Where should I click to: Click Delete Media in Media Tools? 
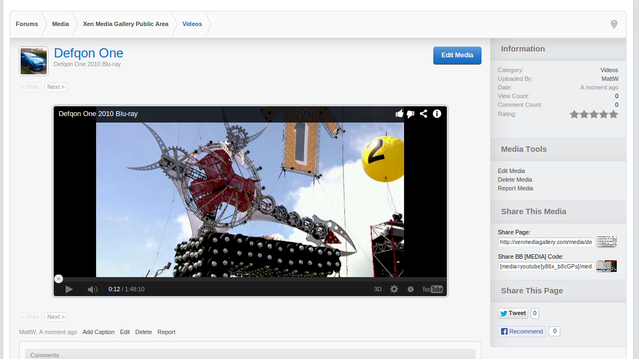pyautogui.click(x=515, y=179)
